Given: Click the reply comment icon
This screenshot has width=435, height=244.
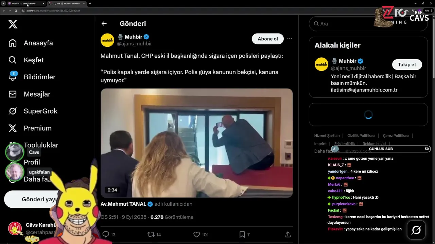Looking at the screenshot, I should 106,234.
